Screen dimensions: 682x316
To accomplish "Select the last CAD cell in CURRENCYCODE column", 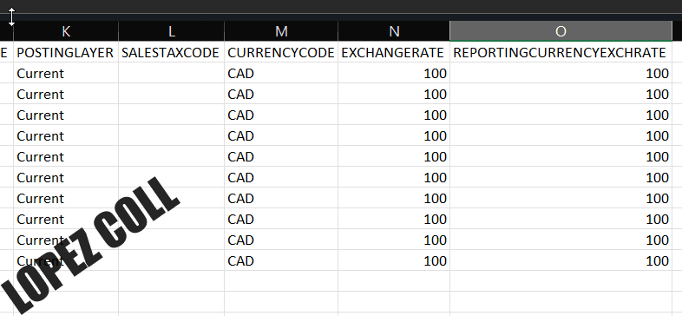I will pos(281,260).
